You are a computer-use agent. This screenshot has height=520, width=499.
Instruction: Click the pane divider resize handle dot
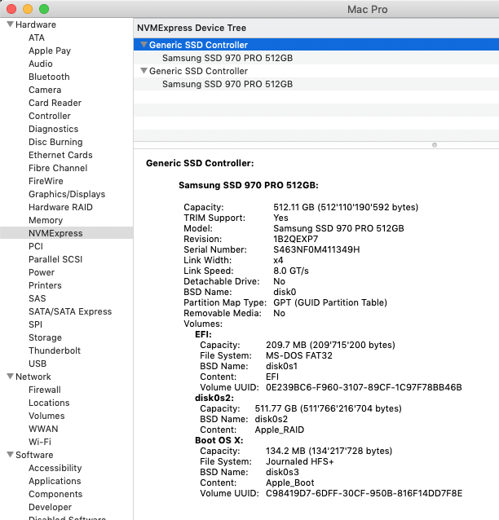click(x=435, y=145)
